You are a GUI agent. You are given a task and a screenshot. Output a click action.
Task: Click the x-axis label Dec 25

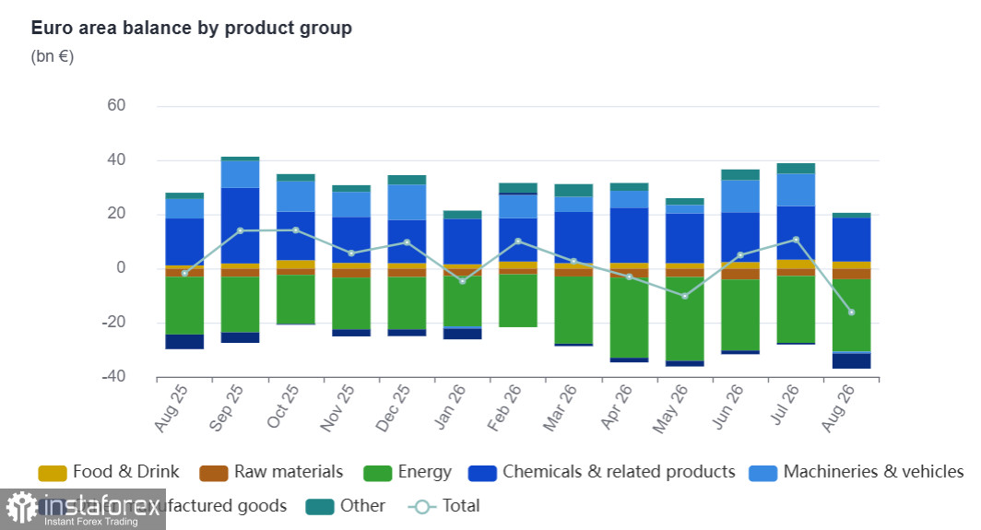[393, 408]
